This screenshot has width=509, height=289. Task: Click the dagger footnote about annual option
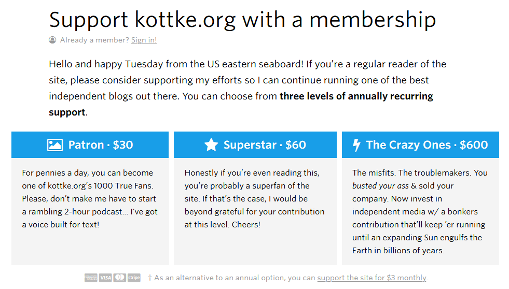[x=287, y=278]
